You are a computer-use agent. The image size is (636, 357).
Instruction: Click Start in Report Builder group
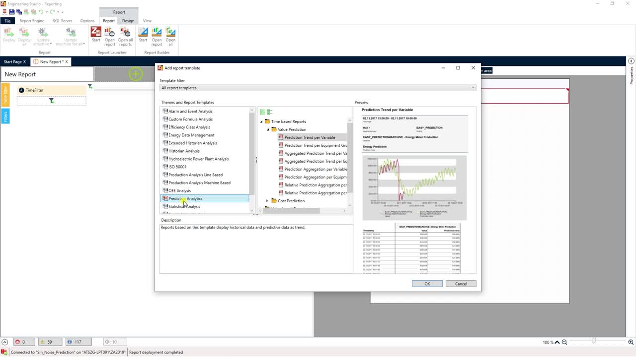tap(143, 35)
